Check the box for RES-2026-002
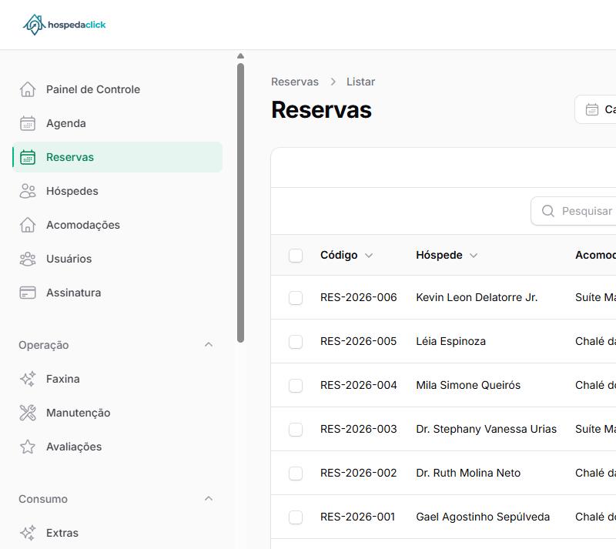 [296, 474]
